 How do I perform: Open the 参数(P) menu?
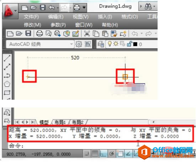[x=58, y=25]
